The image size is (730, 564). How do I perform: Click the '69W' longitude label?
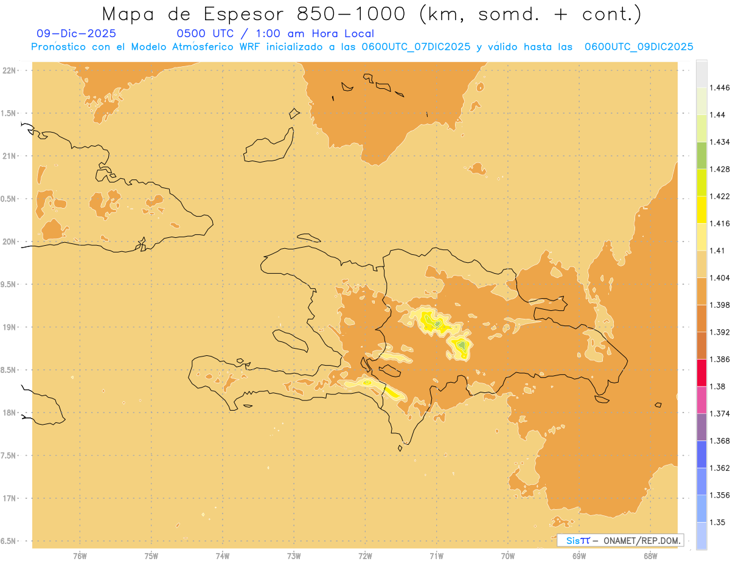pyautogui.click(x=579, y=556)
